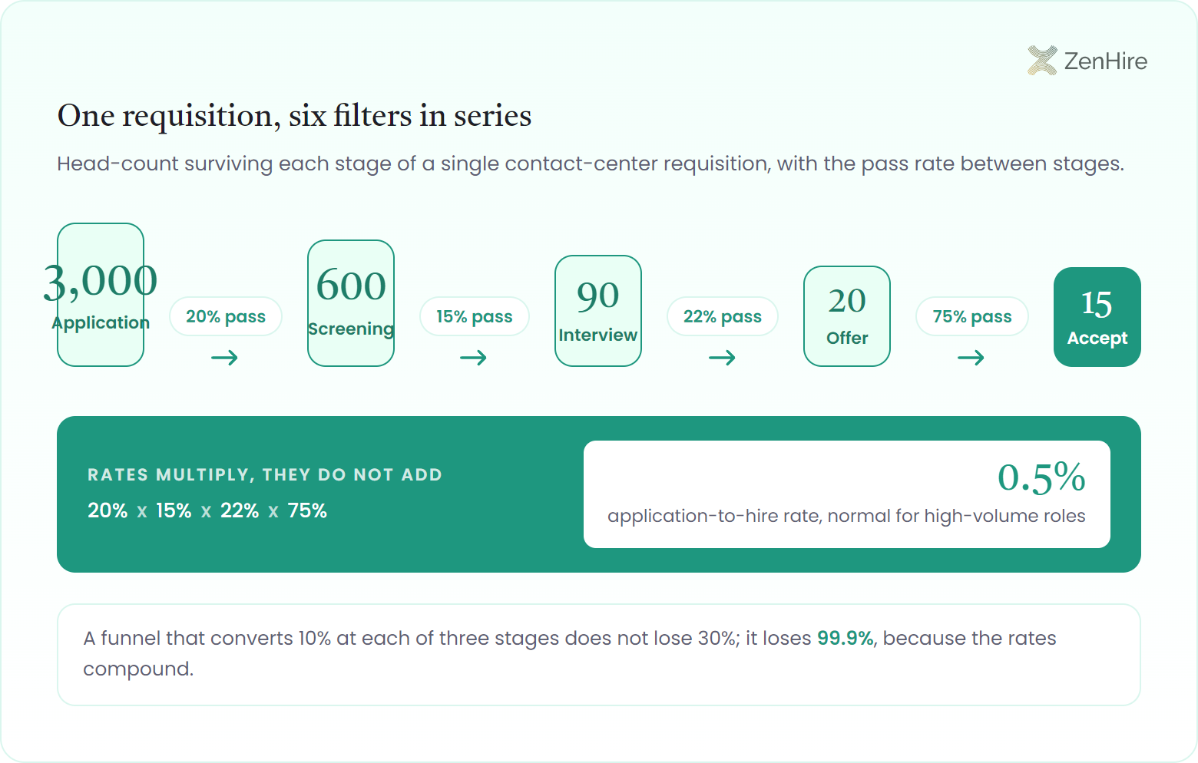The height and width of the screenshot is (763, 1198).
Task: Click the ZenHire brand name text
Action: tap(1106, 61)
